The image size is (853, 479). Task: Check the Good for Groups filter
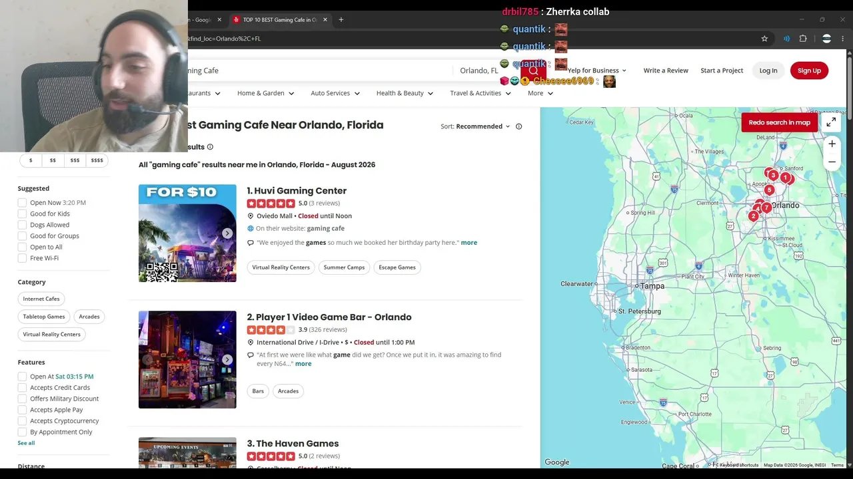(22, 236)
